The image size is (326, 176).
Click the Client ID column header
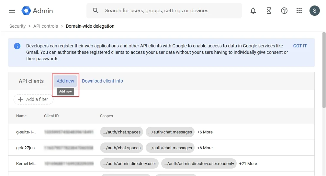tap(51, 116)
